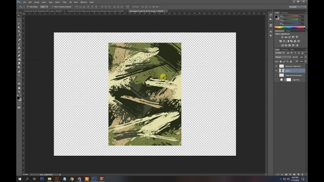
Task: Add a Hue/Saturation adjustment
Action: [x=280, y=41]
